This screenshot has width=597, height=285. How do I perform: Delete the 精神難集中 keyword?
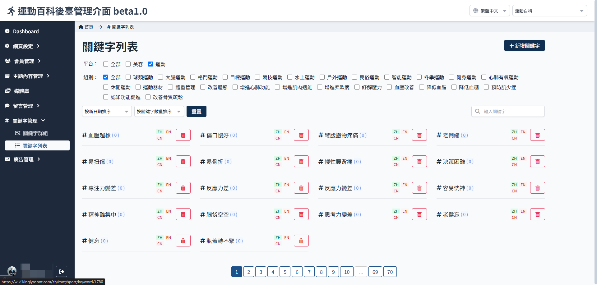[x=183, y=214]
